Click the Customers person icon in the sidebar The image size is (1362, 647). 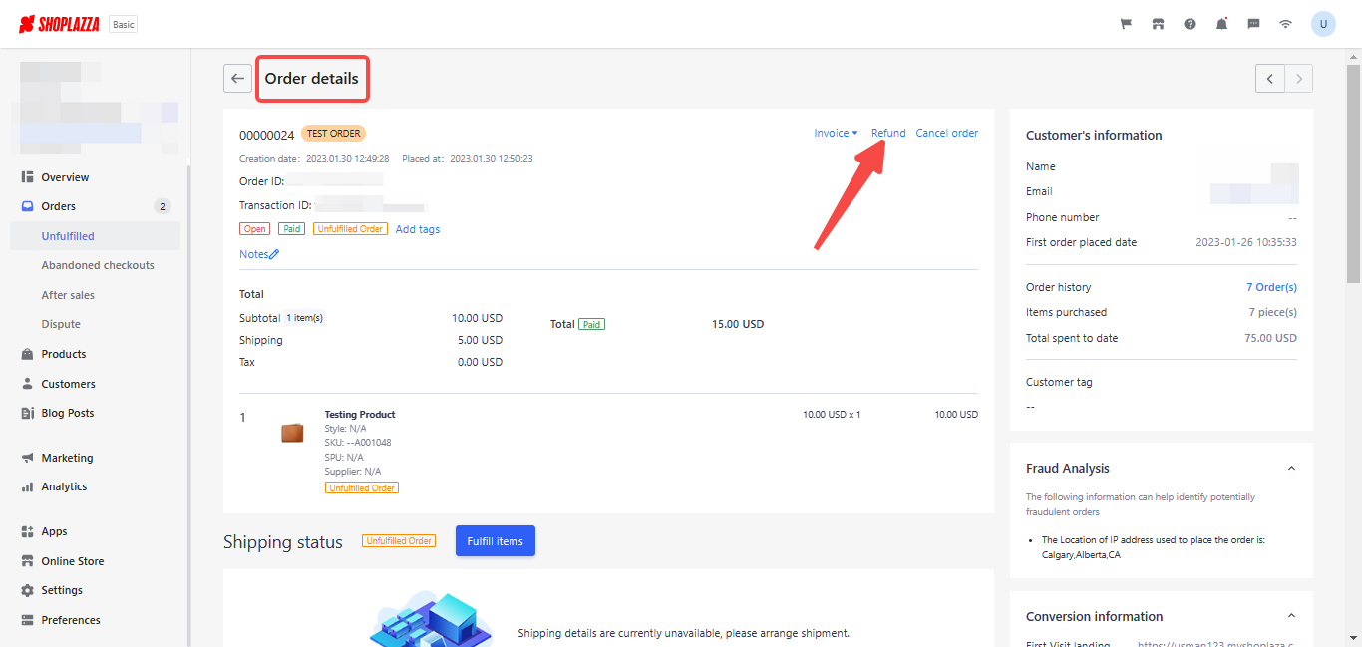(28, 384)
